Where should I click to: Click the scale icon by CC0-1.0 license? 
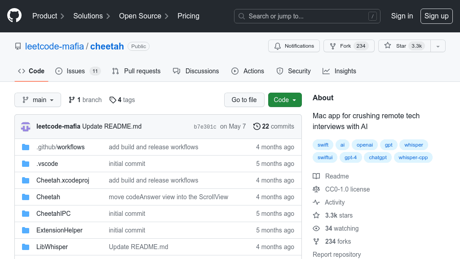point(316,189)
